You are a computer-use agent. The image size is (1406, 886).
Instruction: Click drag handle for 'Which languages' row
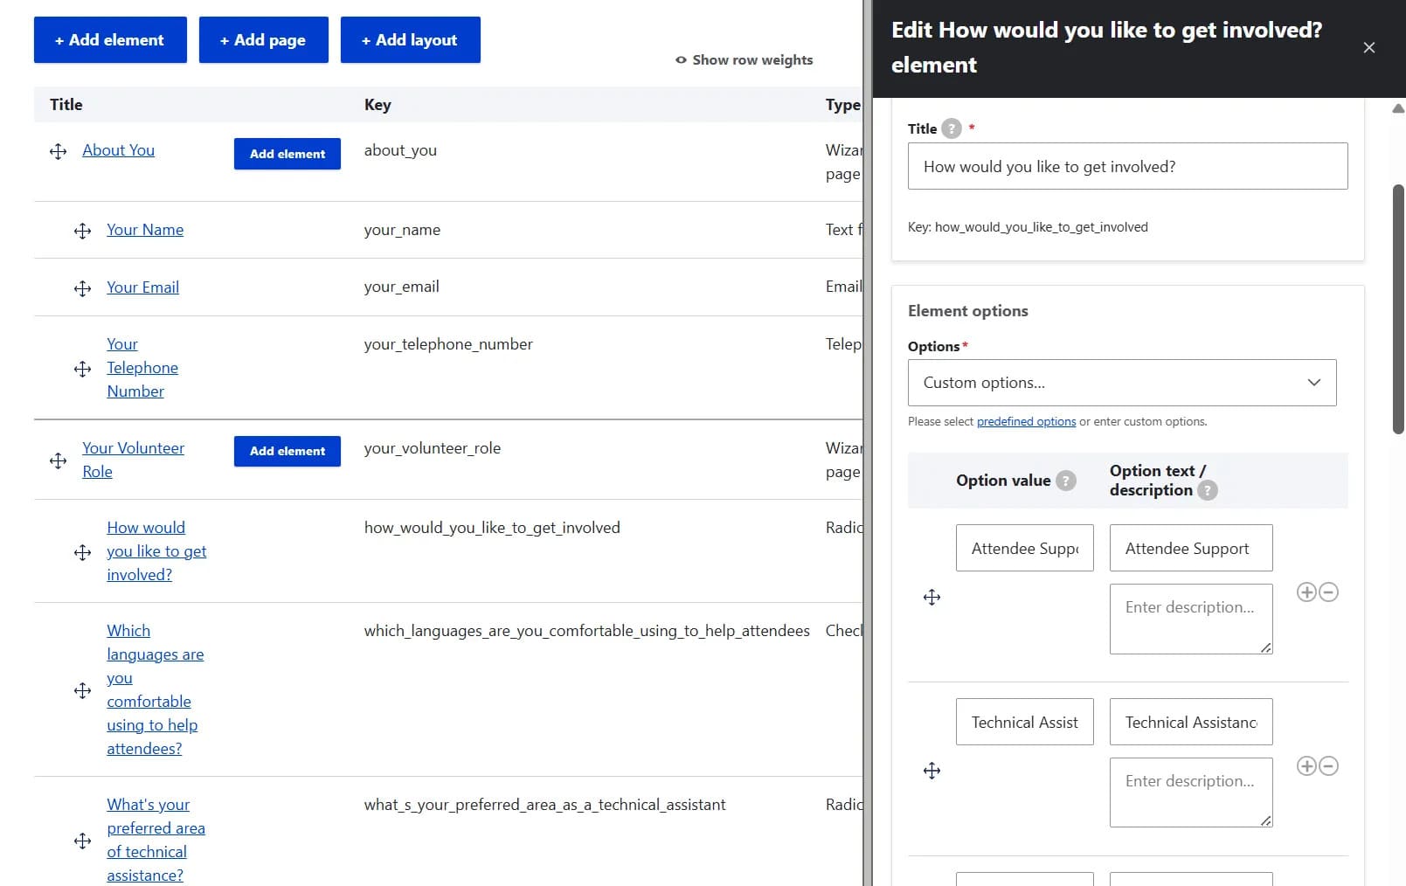point(83,690)
